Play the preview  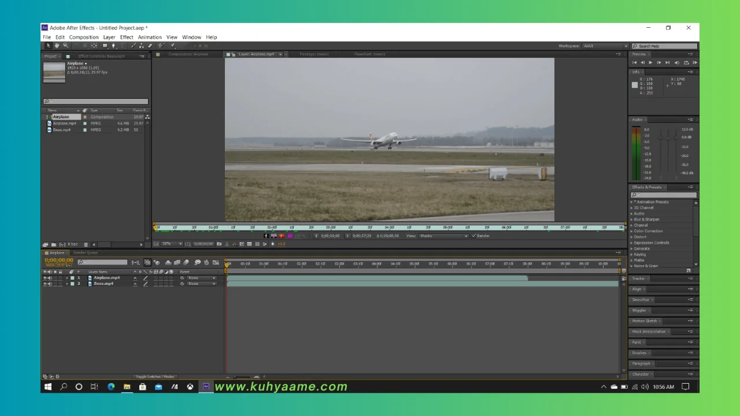pyautogui.click(x=650, y=62)
